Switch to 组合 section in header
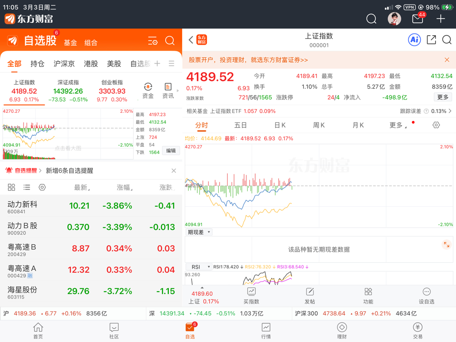The image size is (456, 342). [x=91, y=43]
